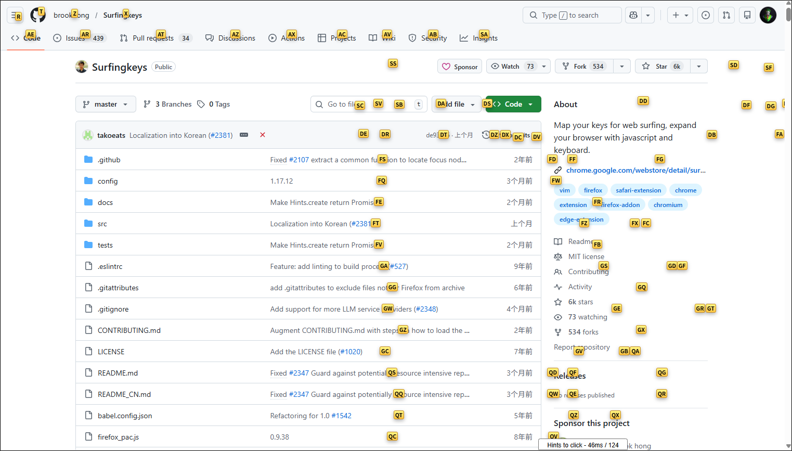Click the Sponsor button
Viewport: 792px width, 451px height.
tap(460, 67)
